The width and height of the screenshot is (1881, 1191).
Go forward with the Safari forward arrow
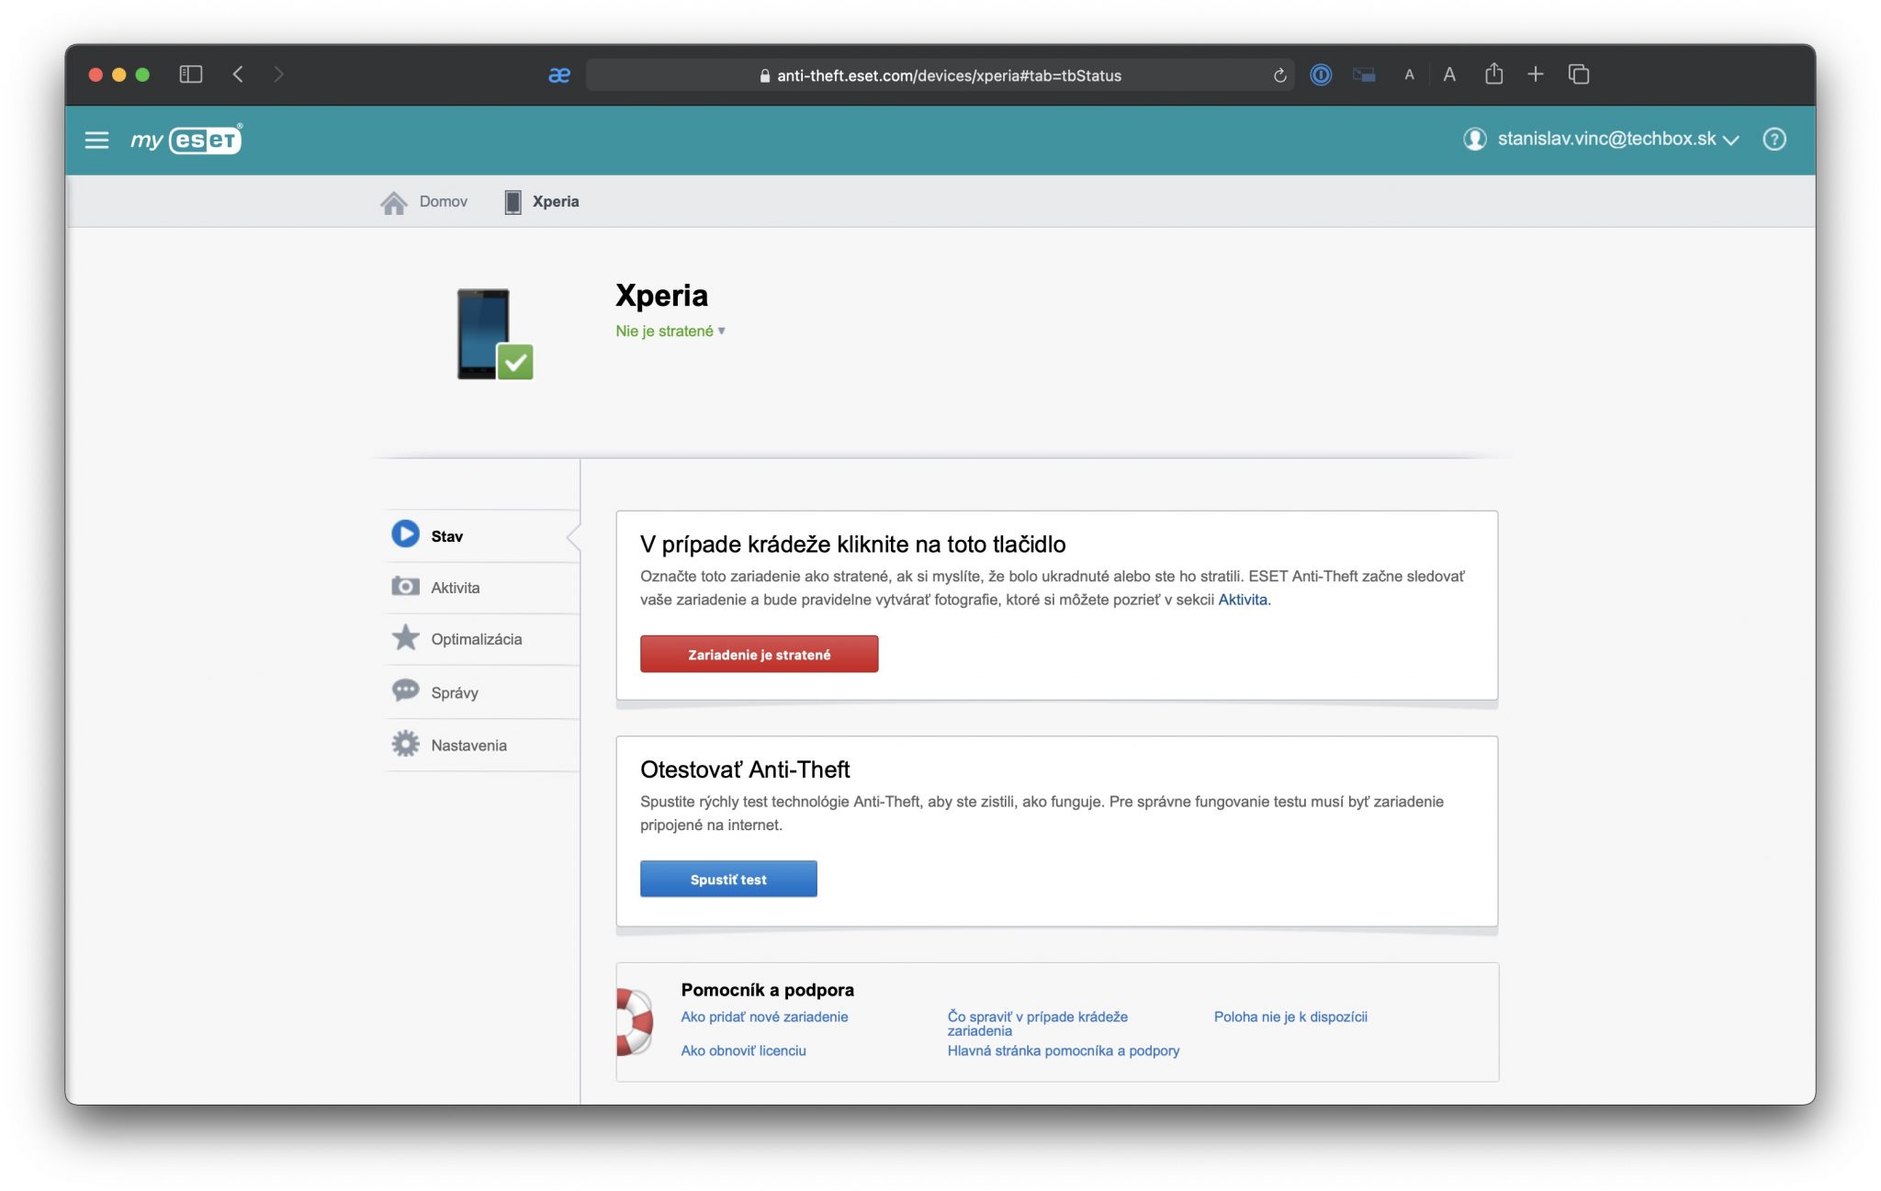(x=278, y=74)
